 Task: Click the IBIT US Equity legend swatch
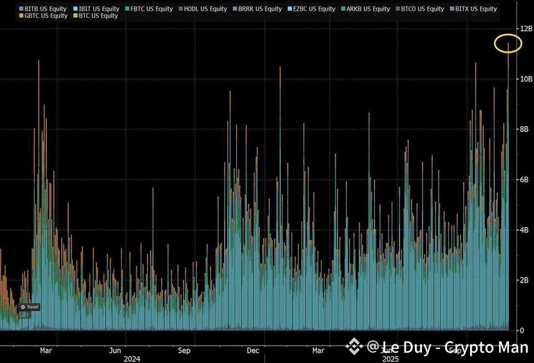point(75,9)
